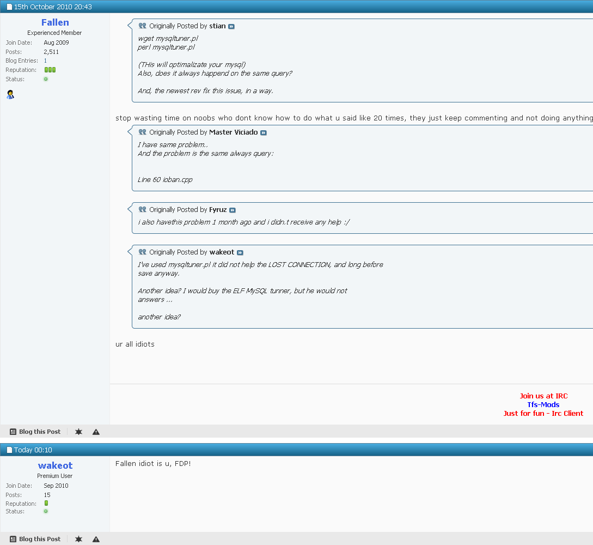Click 'Experienced Member' user title

pyautogui.click(x=54, y=33)
